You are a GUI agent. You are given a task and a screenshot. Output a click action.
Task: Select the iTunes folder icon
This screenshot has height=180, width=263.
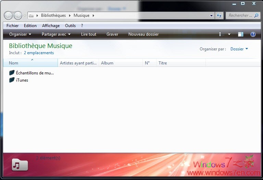pos(12,80)
